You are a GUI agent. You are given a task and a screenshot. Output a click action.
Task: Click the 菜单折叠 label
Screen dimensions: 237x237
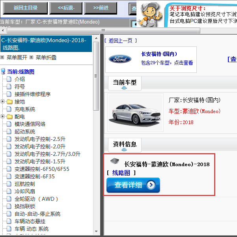pos(46,57)
